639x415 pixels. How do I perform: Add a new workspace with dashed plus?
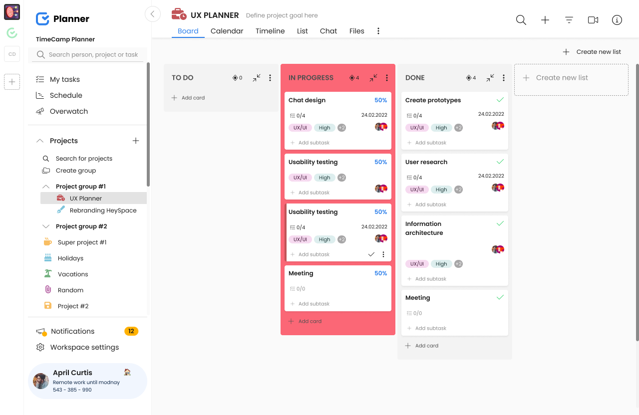pos(12,82)
